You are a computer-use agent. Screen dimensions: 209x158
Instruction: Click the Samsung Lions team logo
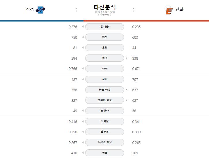click(41, 10)
